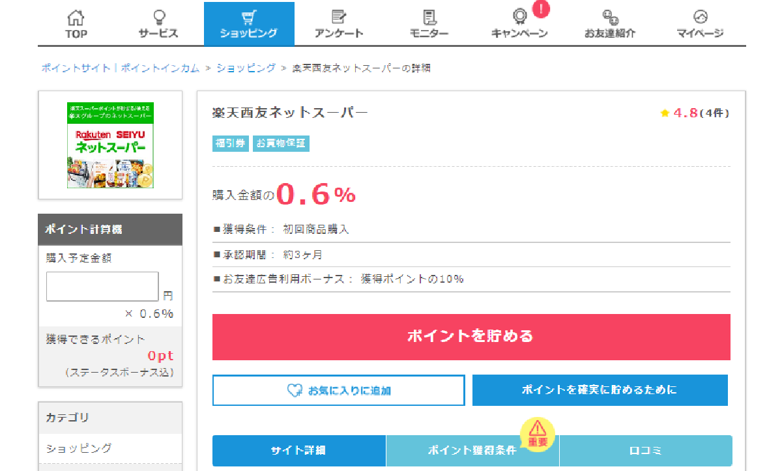Open モニター document icon
This screenshot has width=782, height=471.
pyautogui.click(x=429, y=17)
